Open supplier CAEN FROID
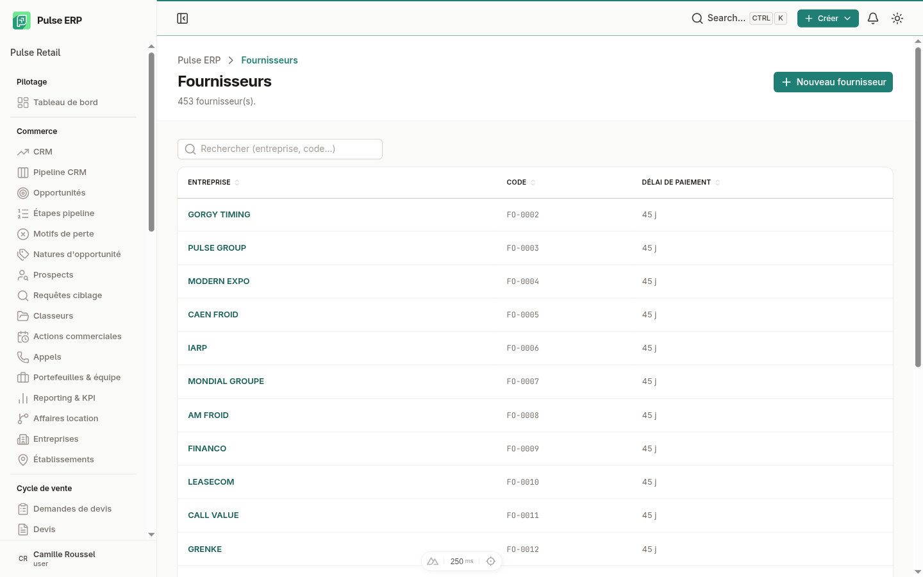The width and height of the screenshot is (923, 577). click(213, 315)
